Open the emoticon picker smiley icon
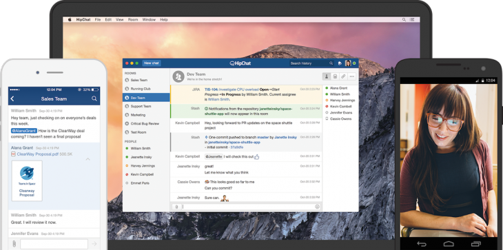The height and width of the screenshot is (250, 503). pos(317,207)
